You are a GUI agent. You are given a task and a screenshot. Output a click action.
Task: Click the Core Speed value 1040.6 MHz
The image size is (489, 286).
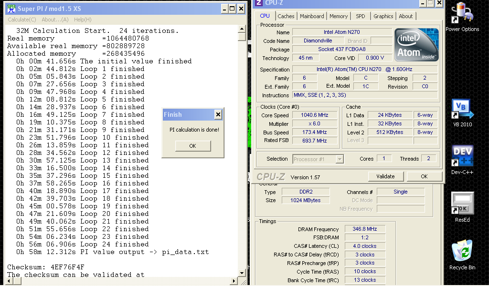pos(314,115)
